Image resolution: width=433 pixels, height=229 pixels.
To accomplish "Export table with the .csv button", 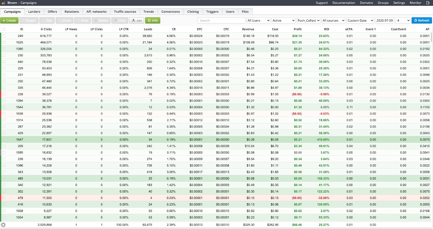I will [x=137, y=21].
